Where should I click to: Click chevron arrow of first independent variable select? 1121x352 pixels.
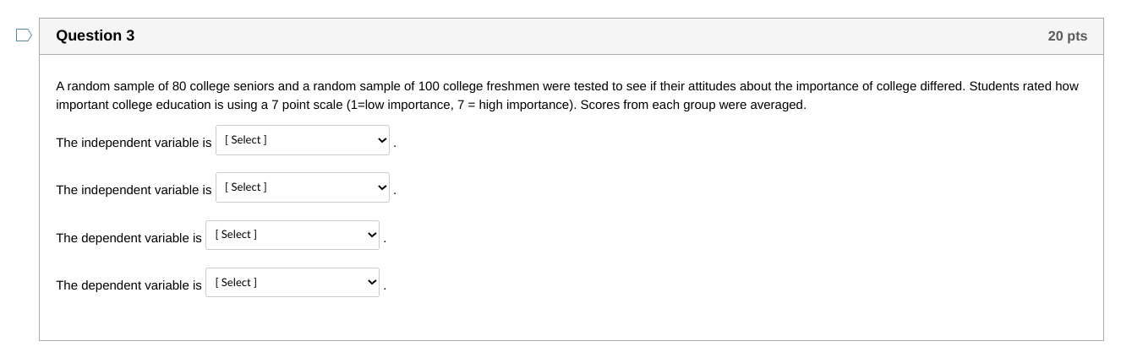coord(381,140)
